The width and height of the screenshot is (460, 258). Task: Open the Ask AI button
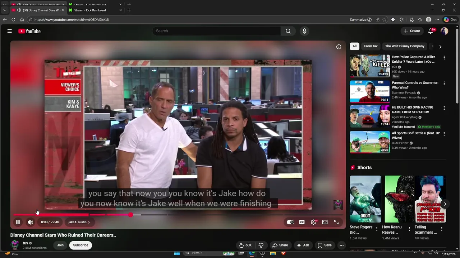[x=303, y=245]
